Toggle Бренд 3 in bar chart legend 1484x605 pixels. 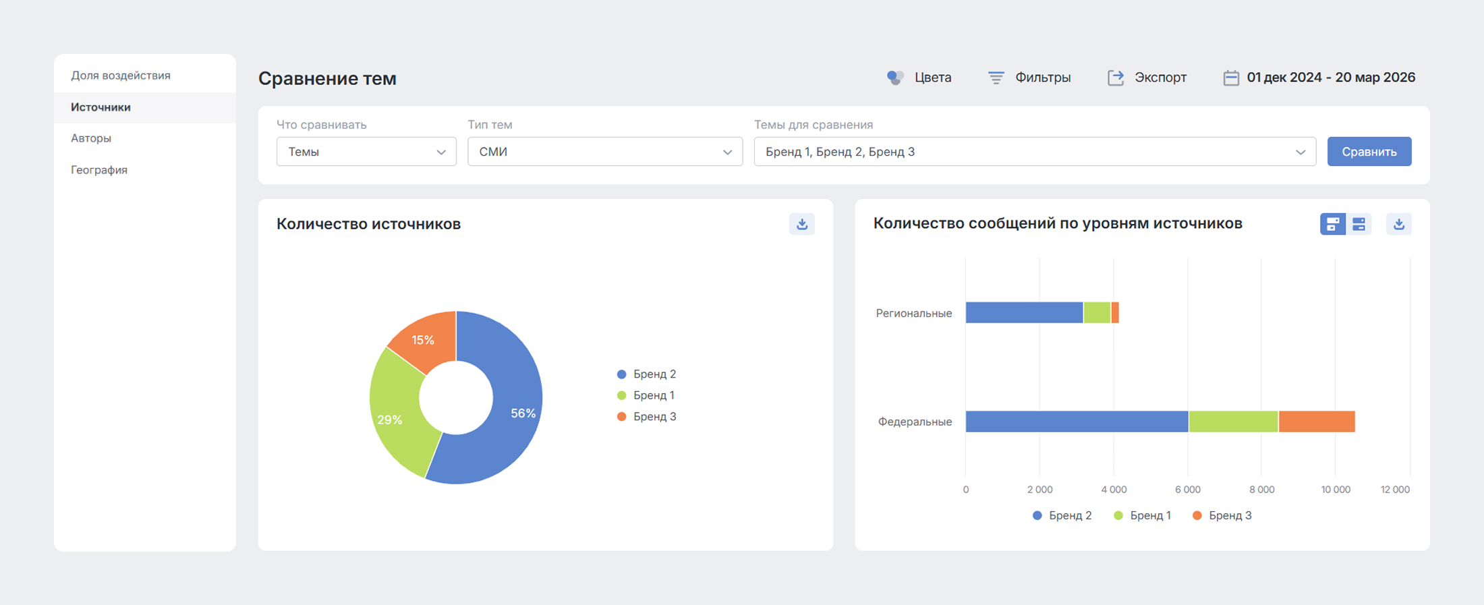click(1222, 515)
